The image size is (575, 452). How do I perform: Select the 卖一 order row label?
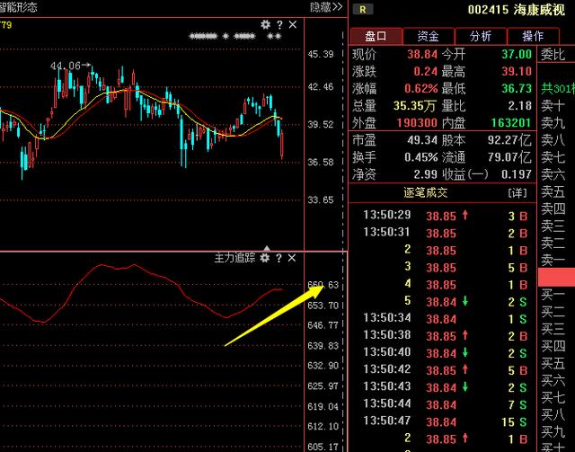pos(553,260)
